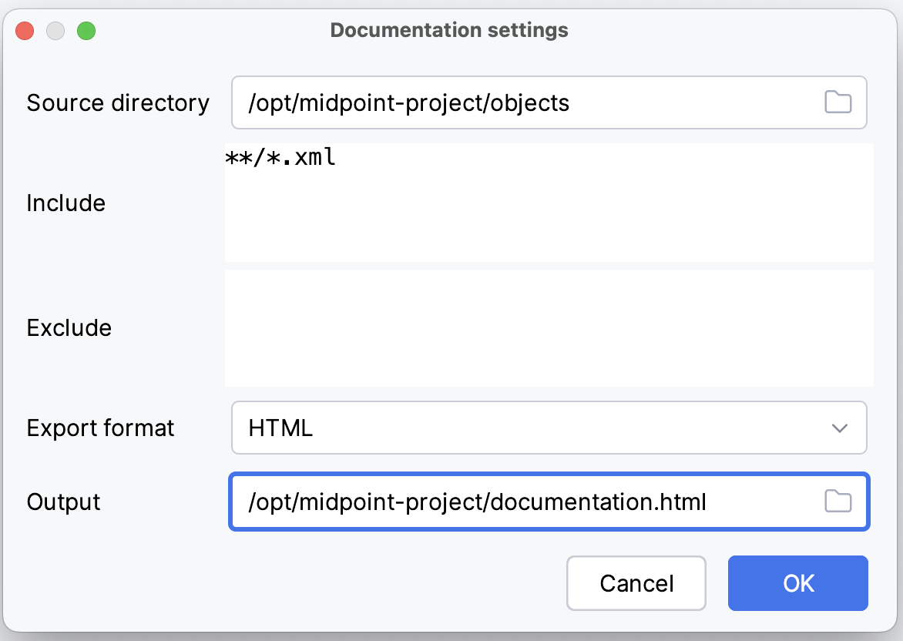Click the **/*.xml include pattern
Image resolution: width=903 pixels, height=641 pixels.
279,157
